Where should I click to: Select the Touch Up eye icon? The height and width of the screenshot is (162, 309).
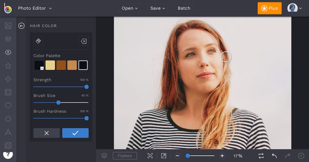(x=8, y=52)
